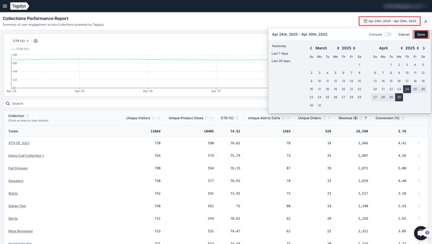Open the chat support widget
432x244 pixels.
[421, 233]
